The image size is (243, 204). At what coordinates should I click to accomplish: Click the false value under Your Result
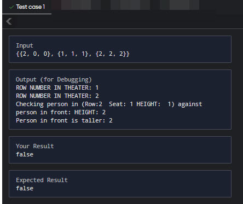click(x=25, y=154)
